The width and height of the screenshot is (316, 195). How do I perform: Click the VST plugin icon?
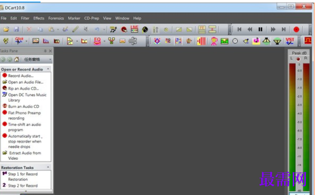tap(290, 41)
